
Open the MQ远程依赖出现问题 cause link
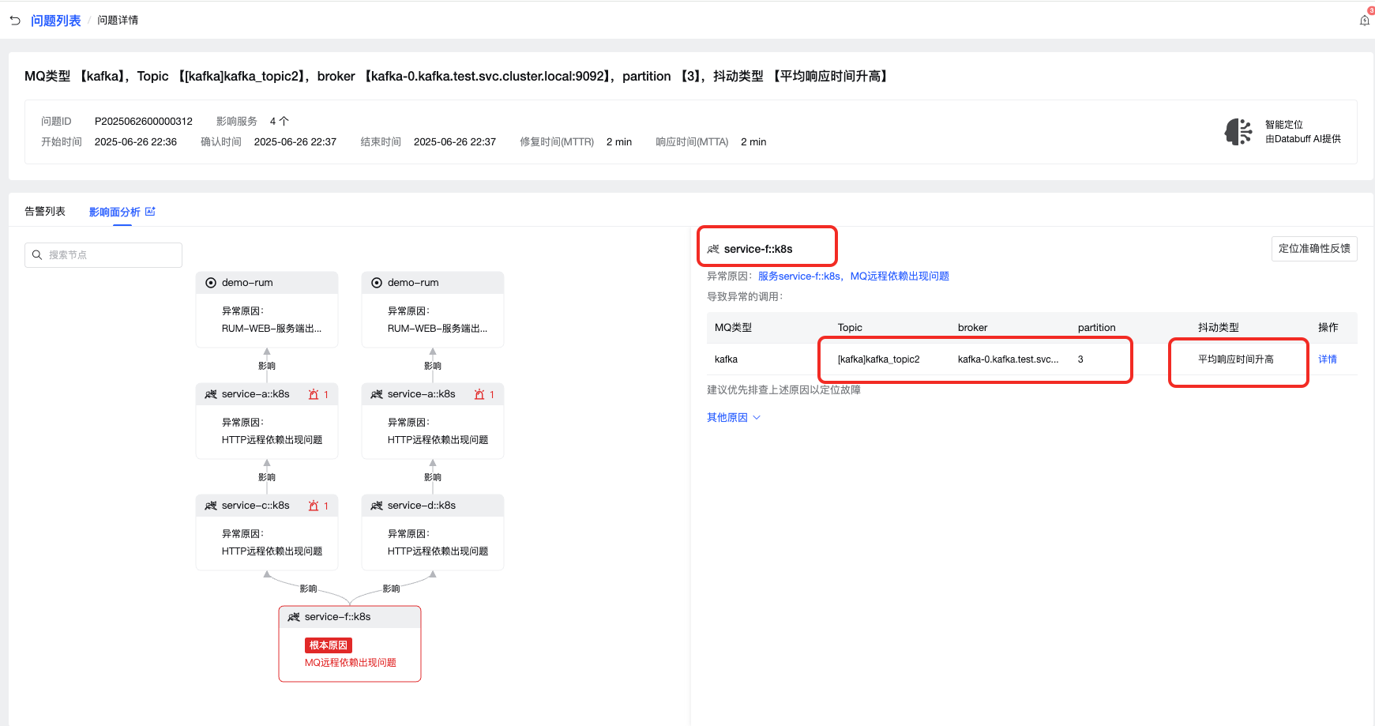point(900,276)
